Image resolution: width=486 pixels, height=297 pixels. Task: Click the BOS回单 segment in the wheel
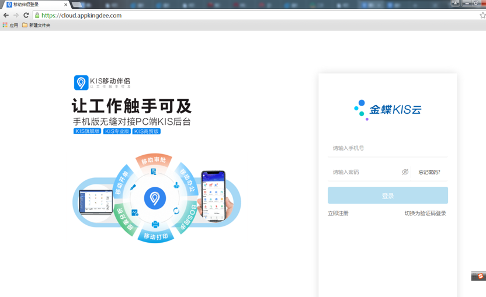(x=189, y=217)
